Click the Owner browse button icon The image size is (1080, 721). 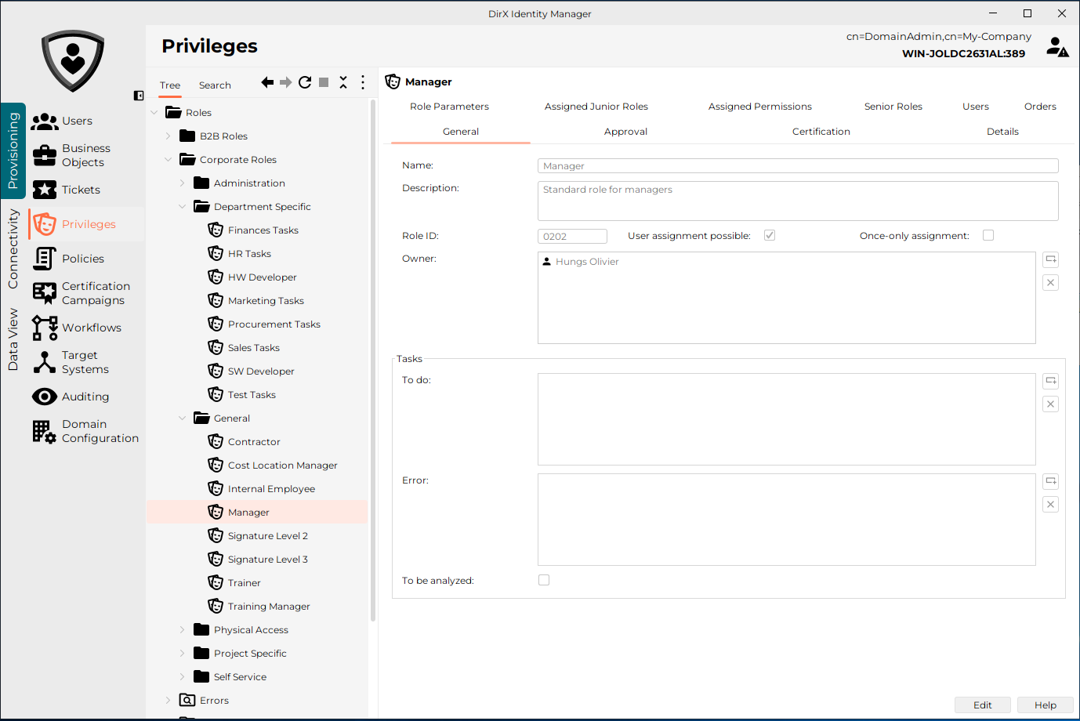pyautogui.click(x=1051, y=259)
